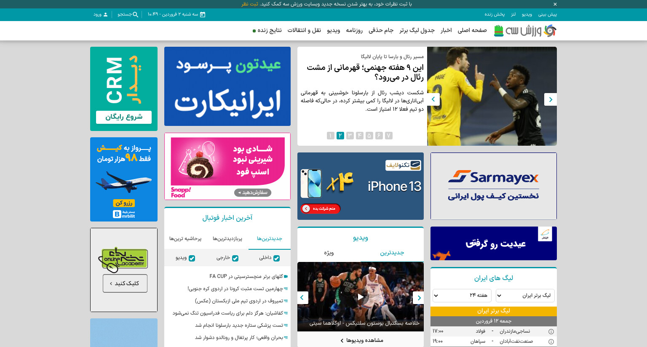The width and height of the screenshot is (647, 347).
Task: Open ویدیو in main navigation
Action: pyautogui.click(x=334, y=30)
